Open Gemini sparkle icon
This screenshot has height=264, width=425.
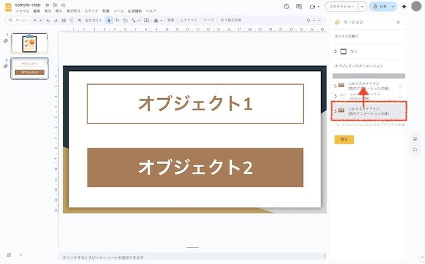tap(404, 7)
